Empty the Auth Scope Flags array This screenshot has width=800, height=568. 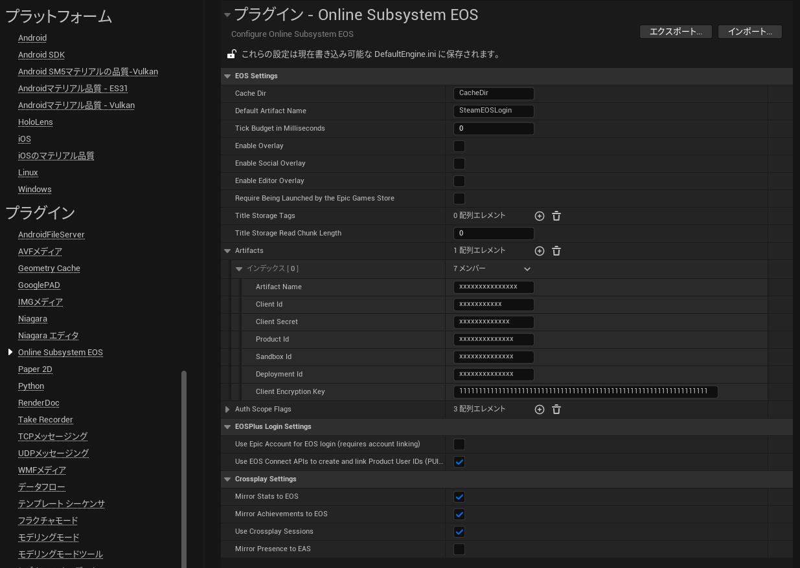click(556, 409)
